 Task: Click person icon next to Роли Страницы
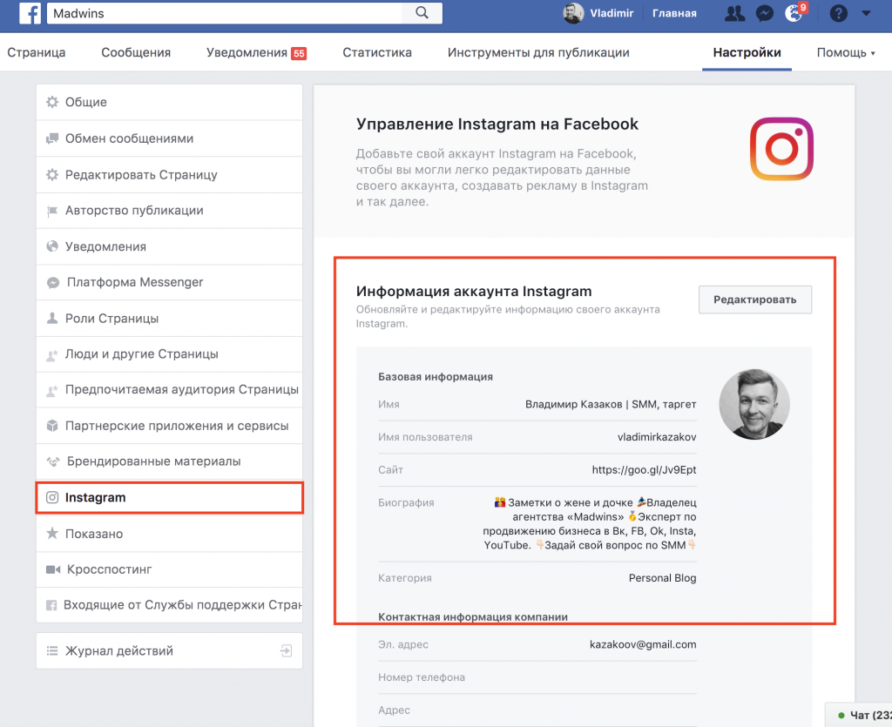(52, 319)
